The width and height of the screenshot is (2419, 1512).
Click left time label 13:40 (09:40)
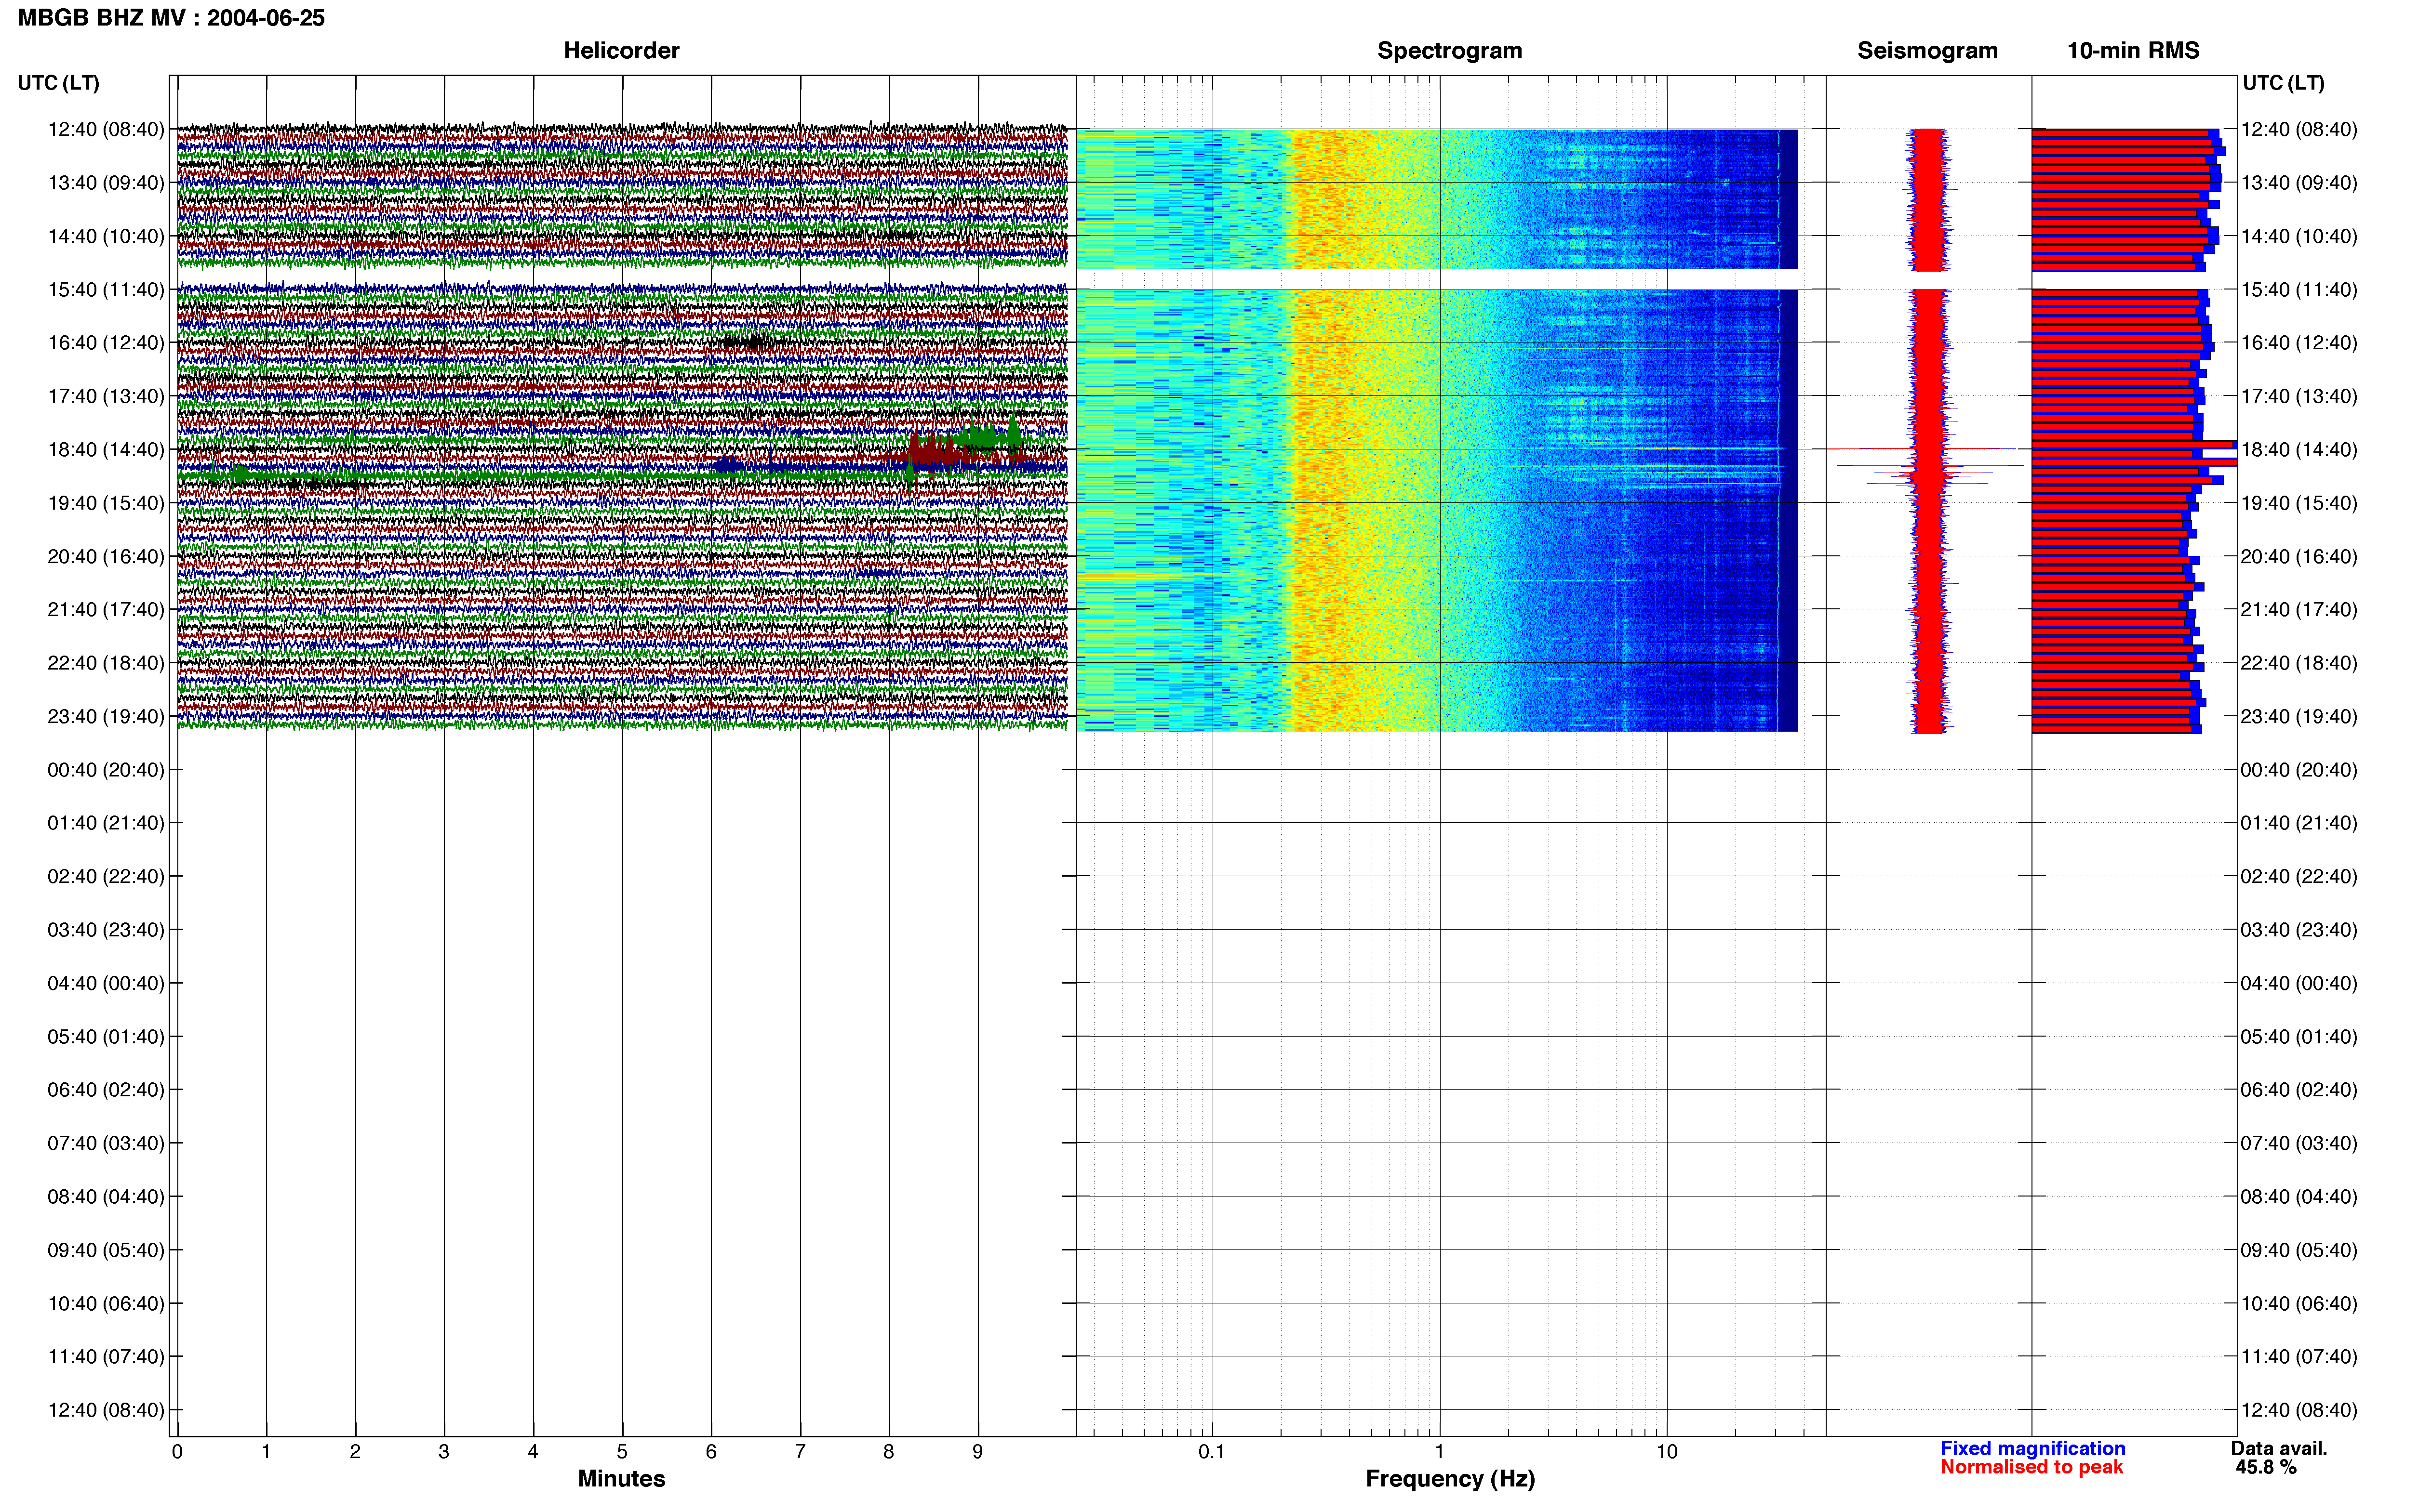coord(106,183)
